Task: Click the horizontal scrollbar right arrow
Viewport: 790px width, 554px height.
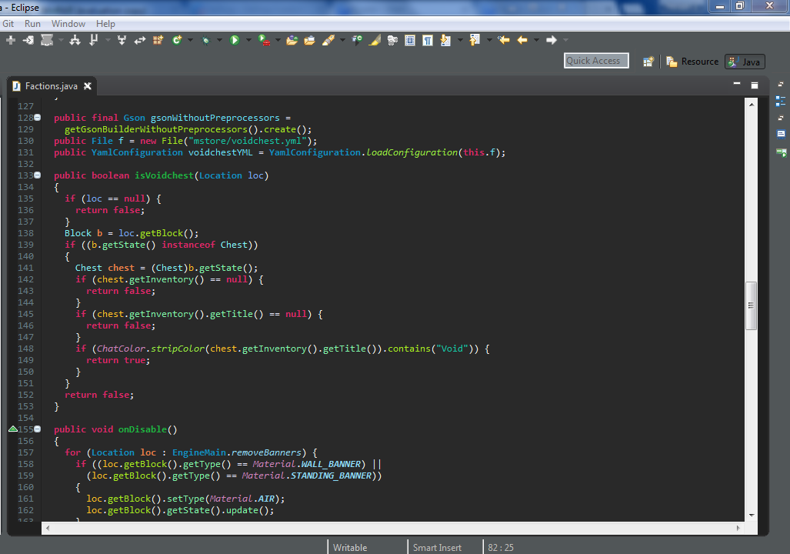Action: (738, 528)
